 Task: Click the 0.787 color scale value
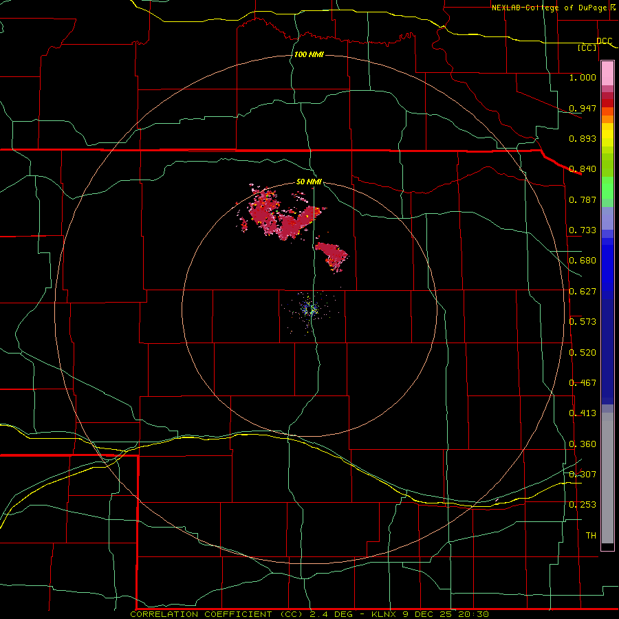[x=583, y=199]
